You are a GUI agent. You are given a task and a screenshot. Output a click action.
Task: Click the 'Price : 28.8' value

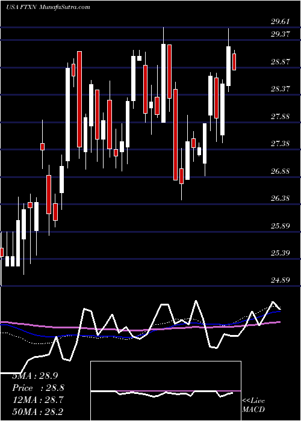(39, 388)
